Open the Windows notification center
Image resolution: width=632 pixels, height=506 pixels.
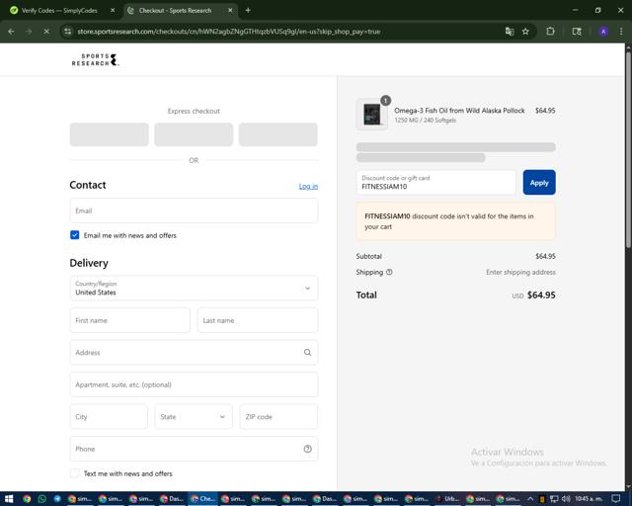click(x=615, y=499)
